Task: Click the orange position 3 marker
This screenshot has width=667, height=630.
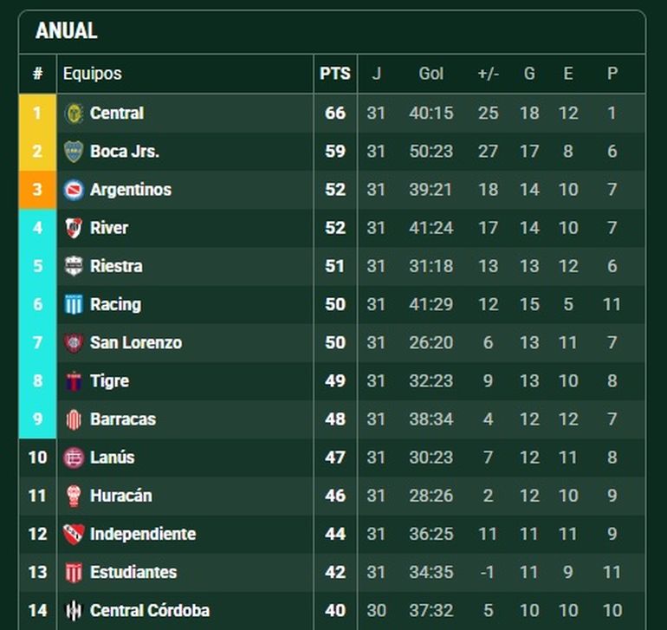Action: click(37, 190)
